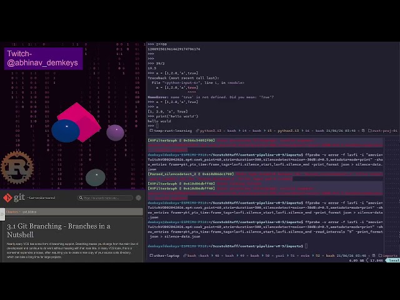This screenshot has width=400, height=300.
Task: Switch to tmux window 15 - python3.13
Action: (x=284, y=131)
